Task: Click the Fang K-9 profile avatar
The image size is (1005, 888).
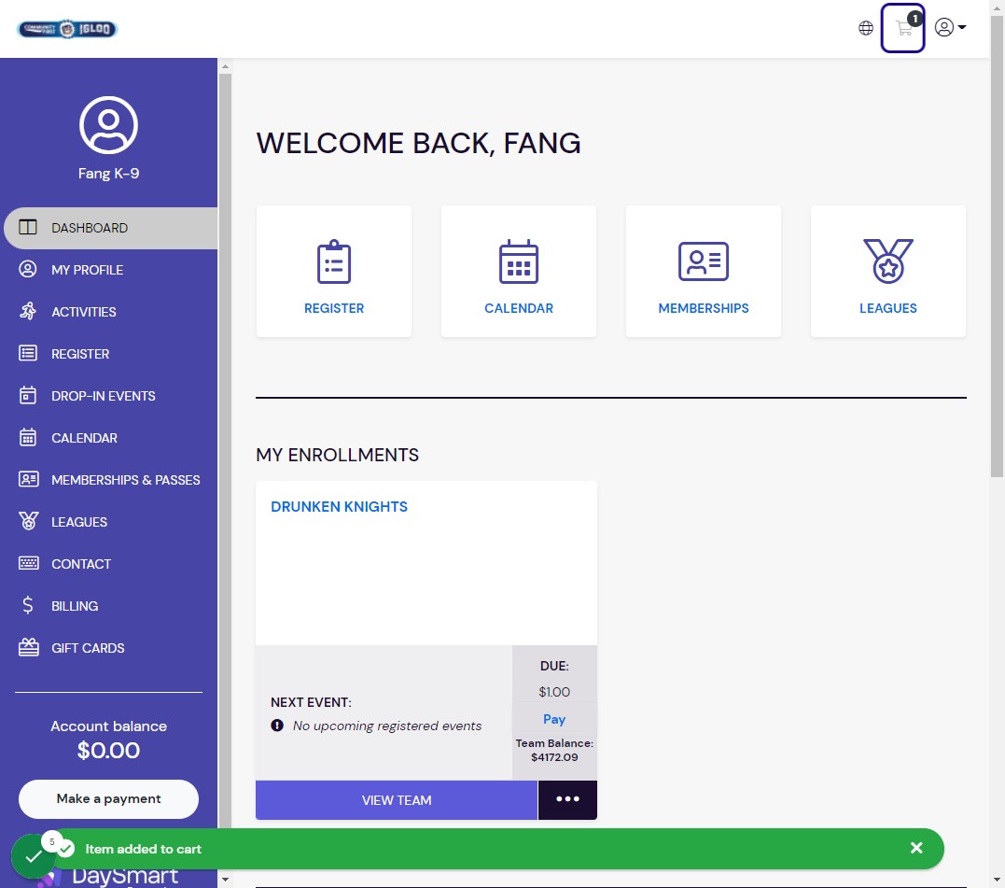Action: pos(108,125)
